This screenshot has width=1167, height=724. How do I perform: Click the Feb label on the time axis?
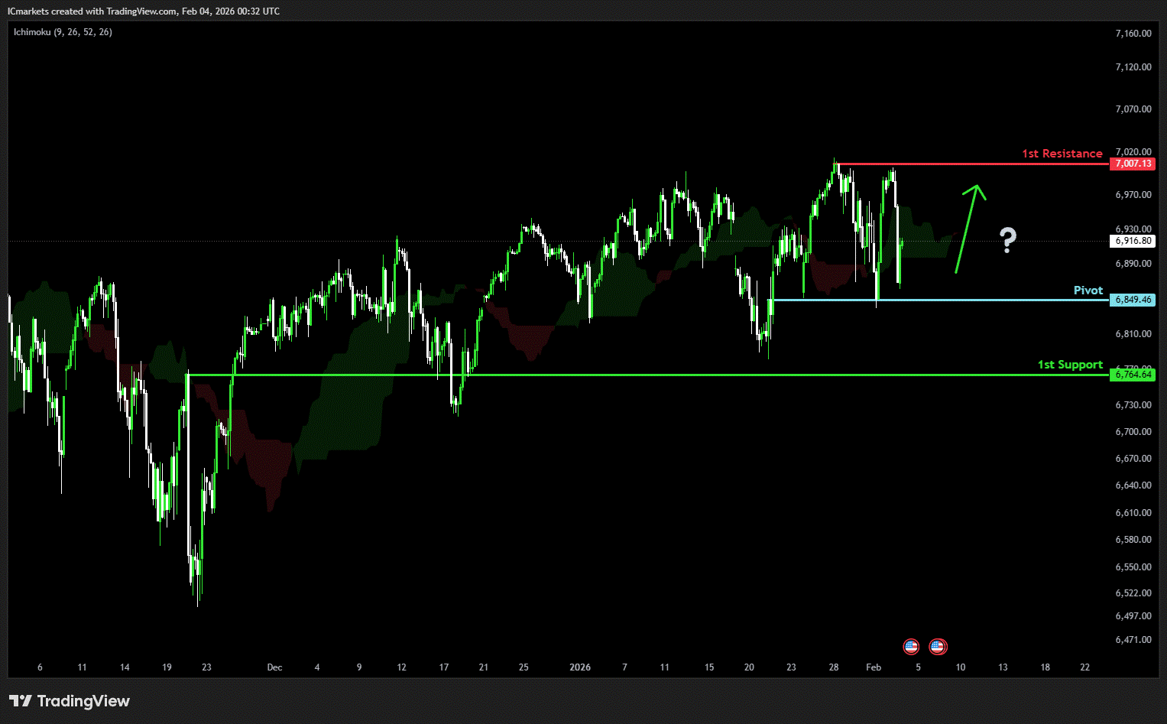[874, 667]
